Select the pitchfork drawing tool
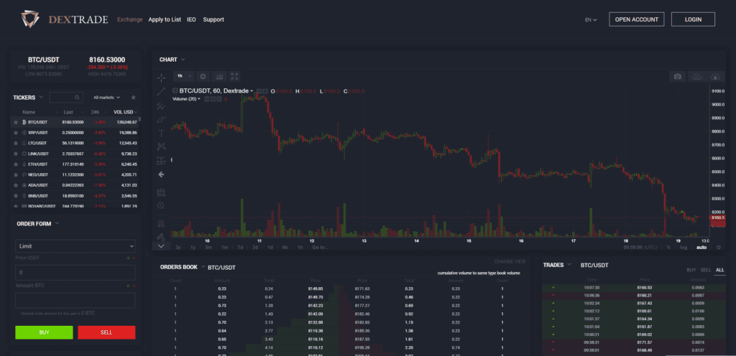 tap(161, 106)
